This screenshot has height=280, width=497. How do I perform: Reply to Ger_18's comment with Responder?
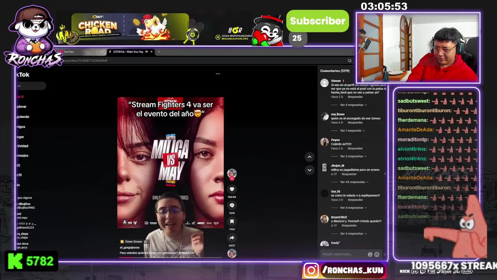coord(355,200)
